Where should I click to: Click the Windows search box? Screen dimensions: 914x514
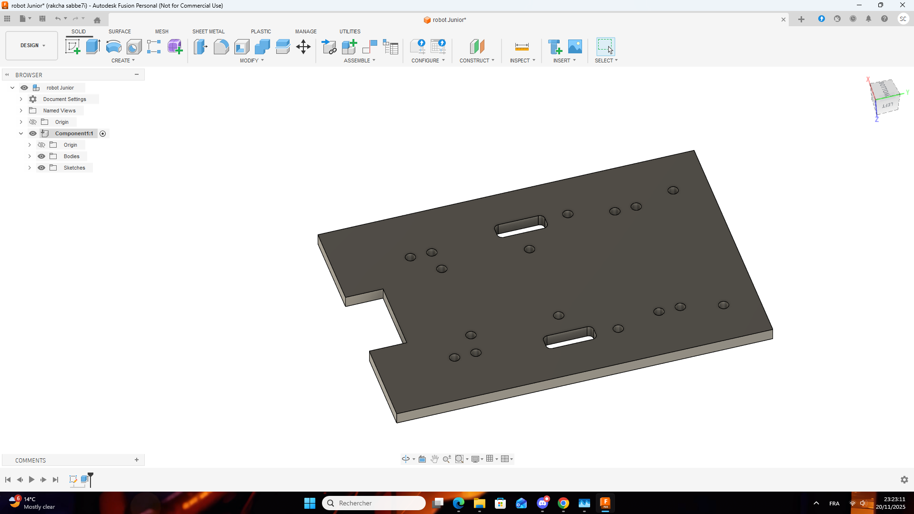click(x=374, y=503)
